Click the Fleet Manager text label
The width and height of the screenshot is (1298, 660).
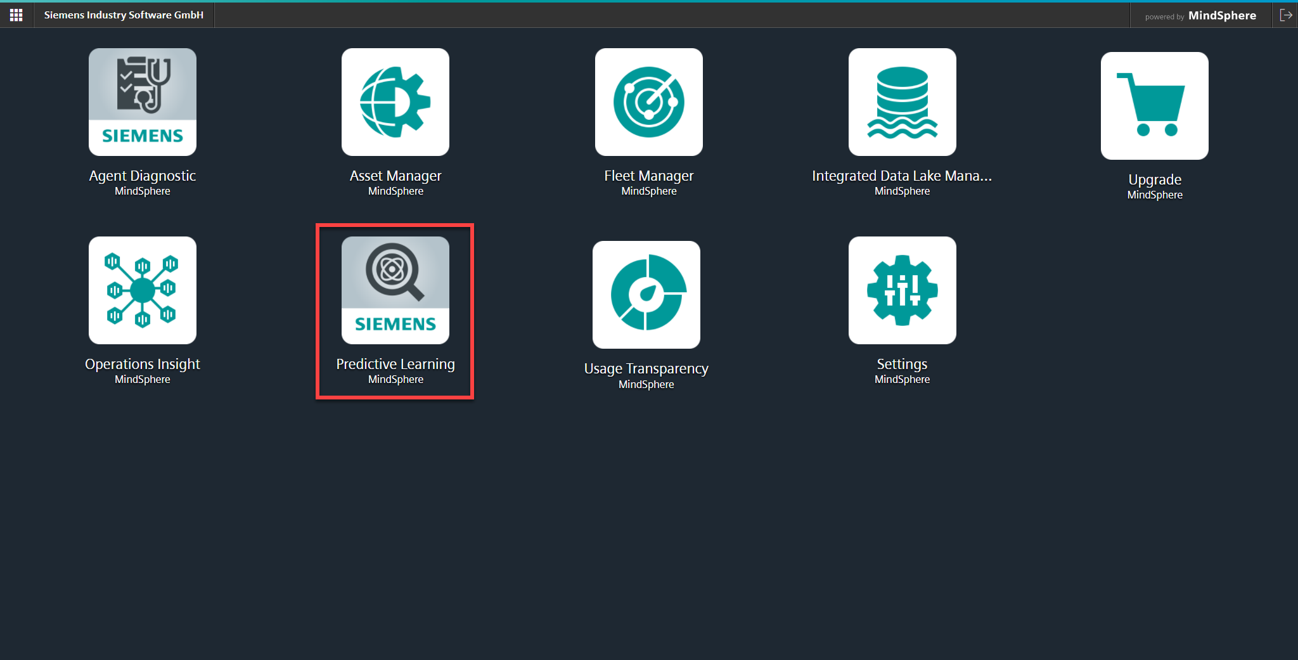649,176
